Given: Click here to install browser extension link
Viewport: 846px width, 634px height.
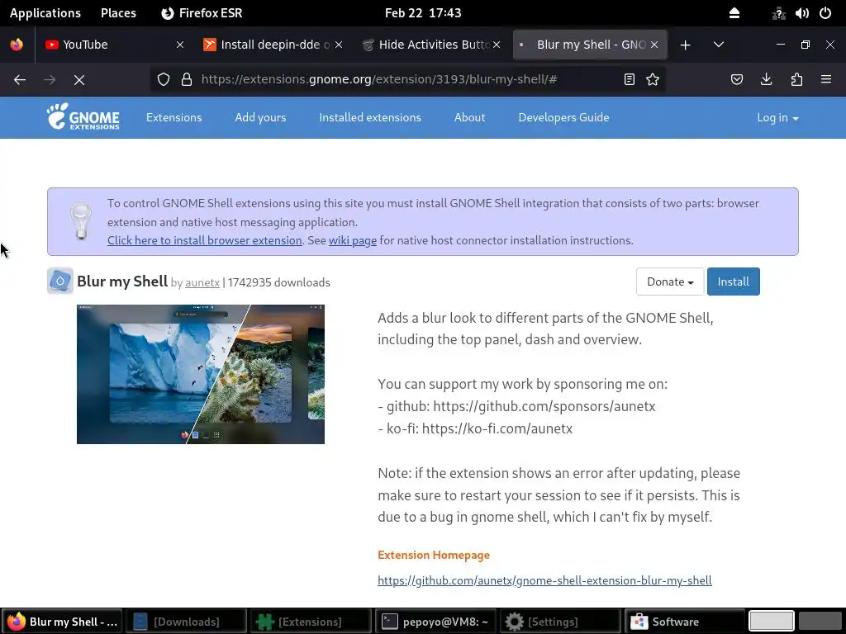Looking at the screenshot, I should tap(205, 240).
